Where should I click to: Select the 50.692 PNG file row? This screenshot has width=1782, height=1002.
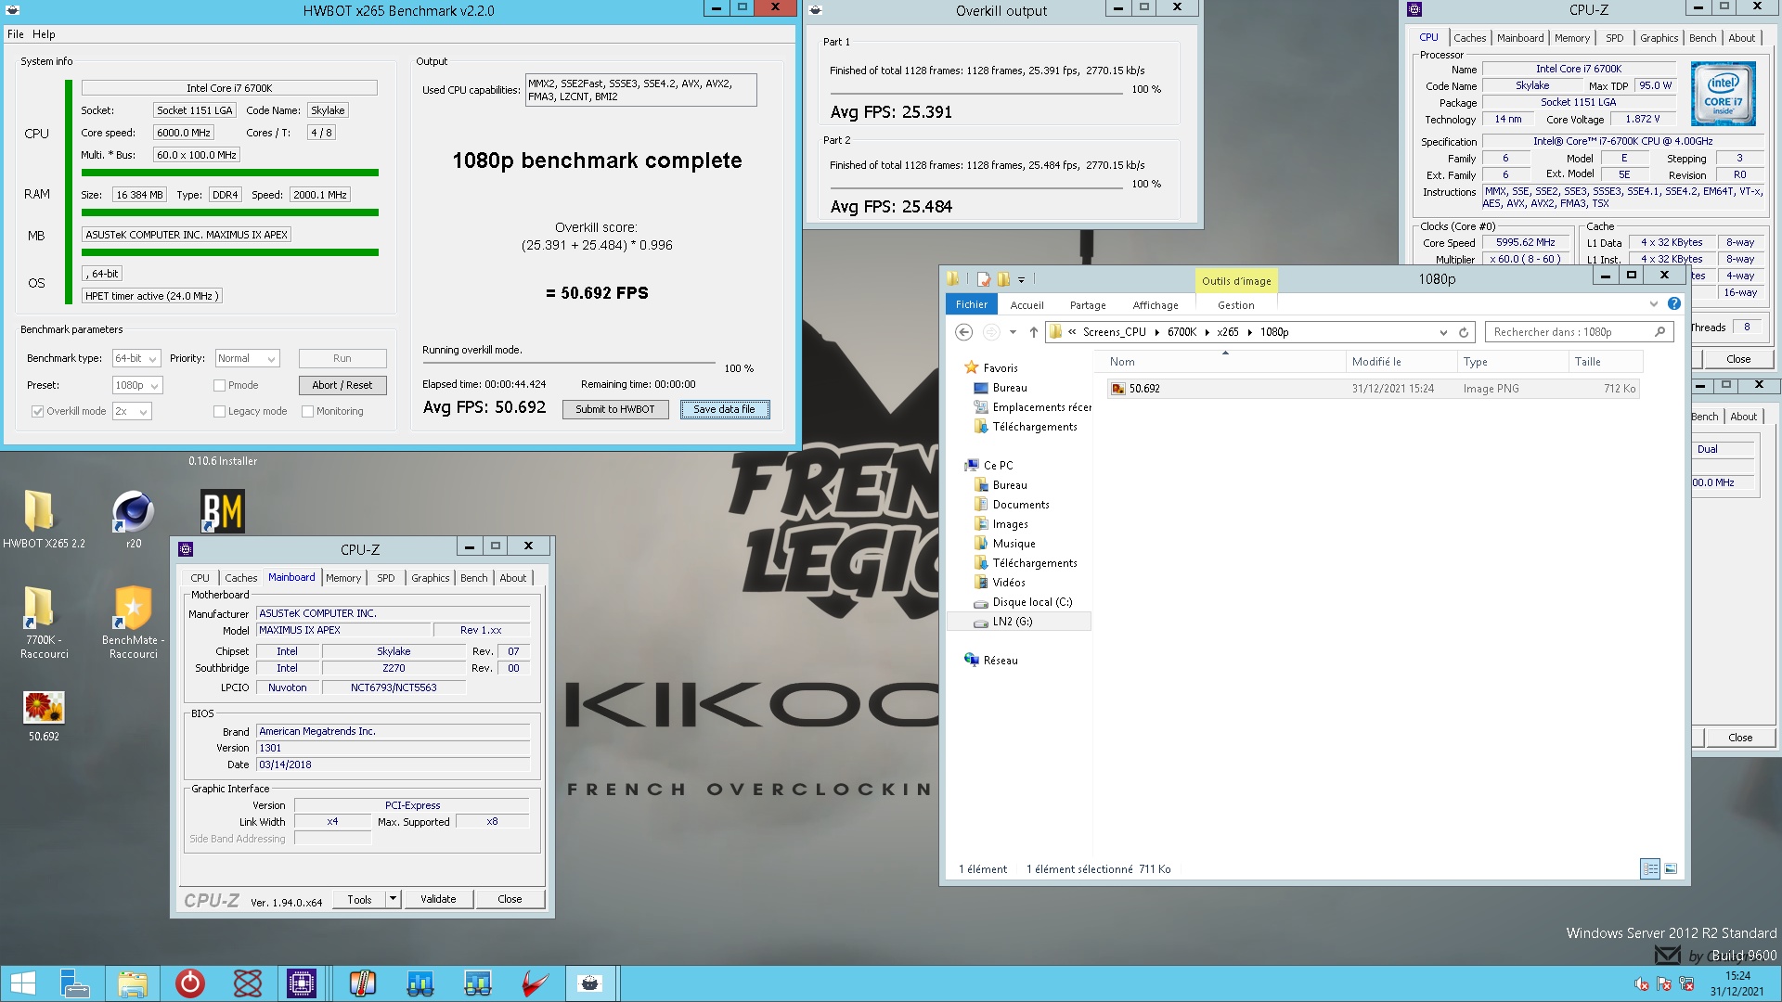[1374, 389]
